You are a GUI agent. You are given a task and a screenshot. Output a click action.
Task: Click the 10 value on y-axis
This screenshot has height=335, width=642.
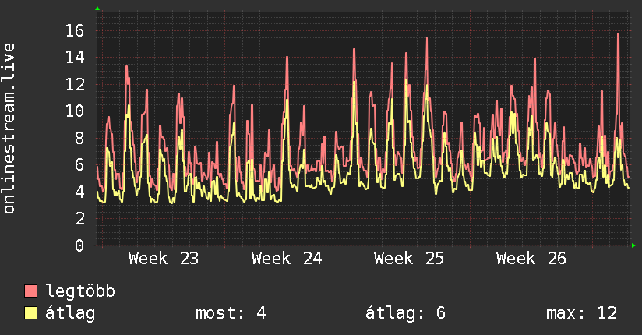[75, 111]
